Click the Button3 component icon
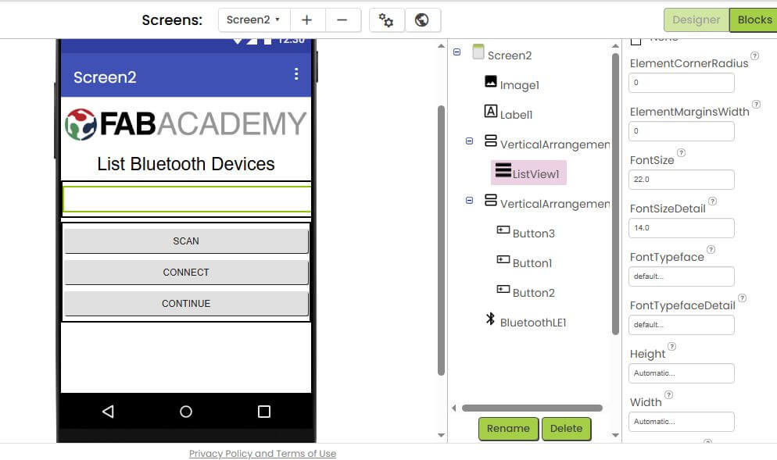The width and height of the screenshot is (777, 460). coord(503,230)
